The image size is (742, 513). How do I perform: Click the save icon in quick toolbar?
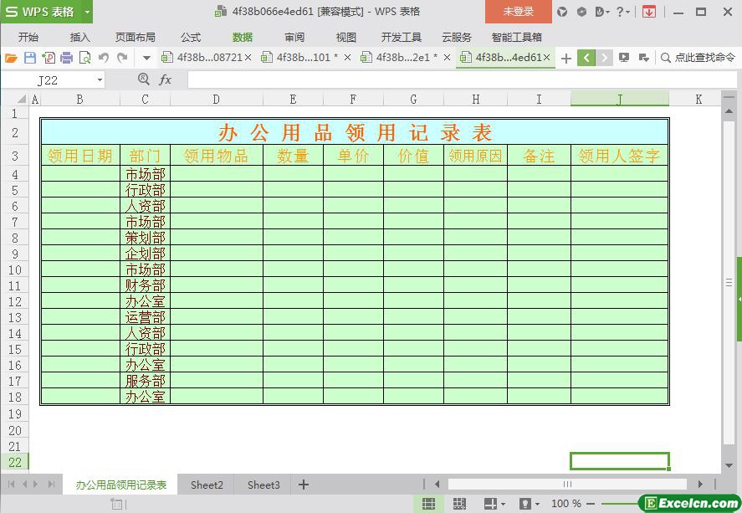[30, 58]
